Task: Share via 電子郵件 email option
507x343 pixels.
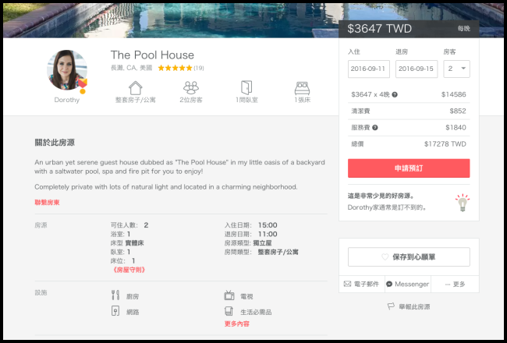Action: point(360,284)
